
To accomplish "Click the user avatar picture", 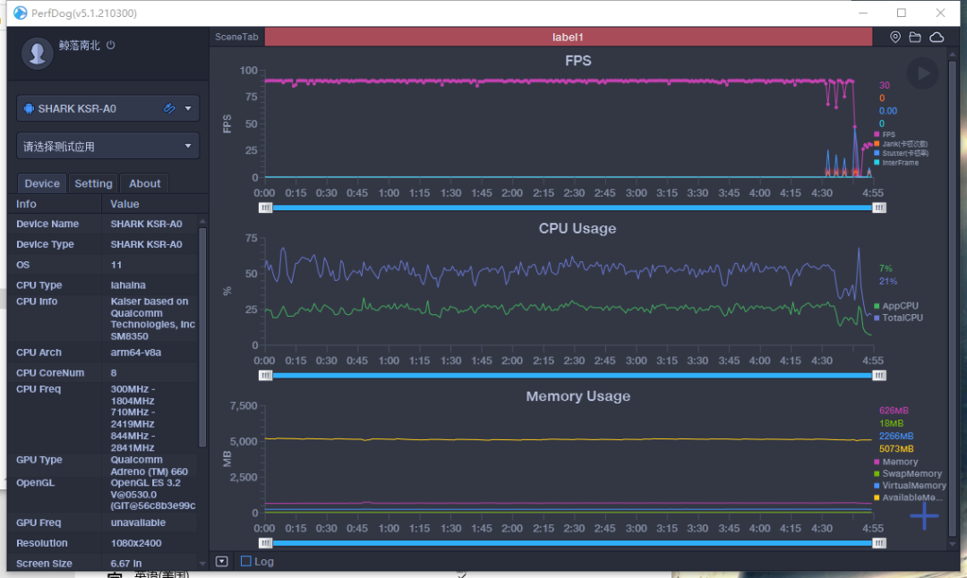I will pos(37,53).
